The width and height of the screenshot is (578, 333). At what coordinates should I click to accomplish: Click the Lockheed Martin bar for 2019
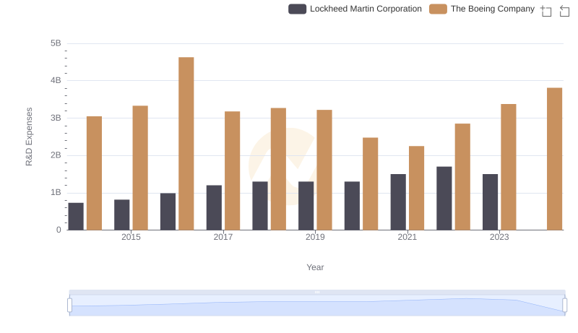306,206
